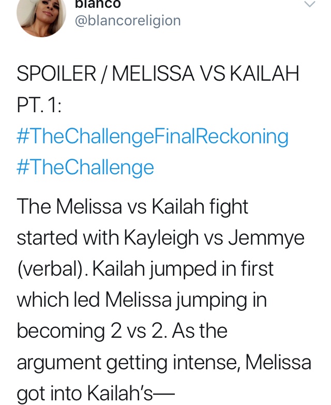Tap the line 'The Melissa vs Kailah fight'
This screenshot has width=331, height=405.
(132, 207)
